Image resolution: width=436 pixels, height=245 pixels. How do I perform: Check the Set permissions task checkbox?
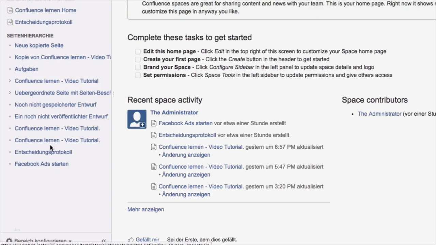coord(138,75)
